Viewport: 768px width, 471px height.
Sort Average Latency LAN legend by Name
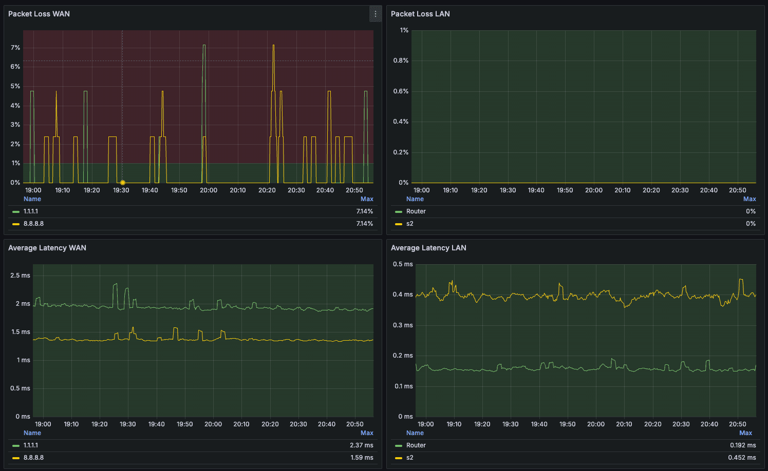pyautogui.click(x=415, y=433)
